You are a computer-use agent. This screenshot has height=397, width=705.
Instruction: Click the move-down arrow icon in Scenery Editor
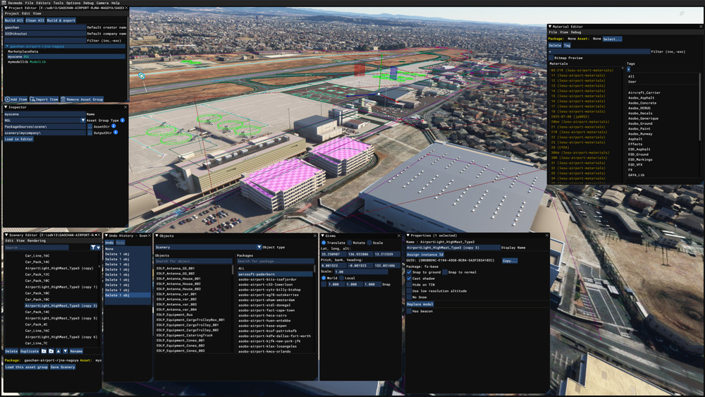pyautogui.click(x=66, y=350)
